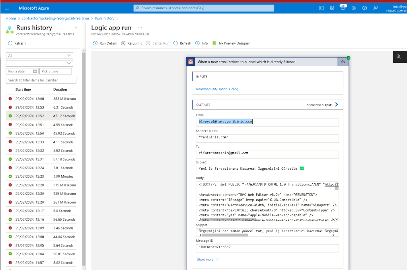Refresh the Runs history list
This screenshot has width=407, height=270.
[17, 43]
